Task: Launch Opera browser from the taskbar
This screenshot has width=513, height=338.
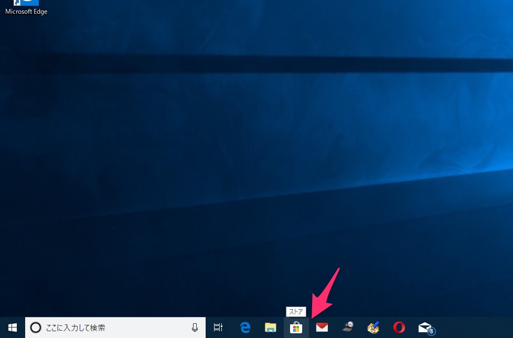Action: point(399,328)
